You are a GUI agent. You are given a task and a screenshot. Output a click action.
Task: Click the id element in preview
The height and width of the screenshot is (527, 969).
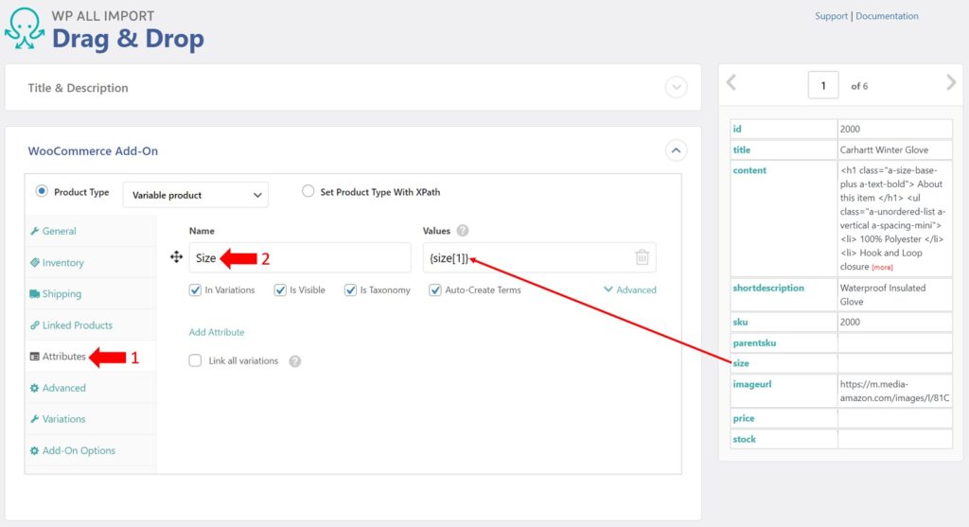pyautogui.click(x=736, y=129)
